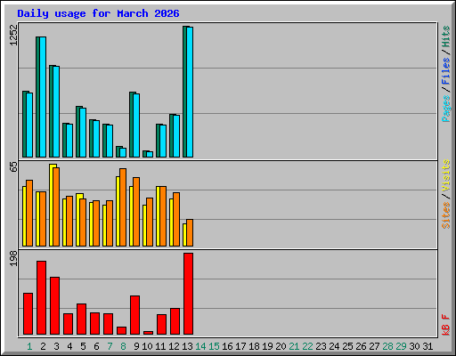
Task: Click the 'Visits' legend label
Action: [445, 175]
